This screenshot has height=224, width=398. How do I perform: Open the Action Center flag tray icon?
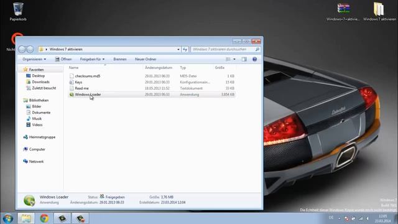point(346,218)
